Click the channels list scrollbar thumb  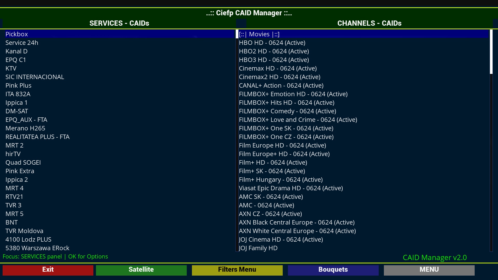[491, 52]
